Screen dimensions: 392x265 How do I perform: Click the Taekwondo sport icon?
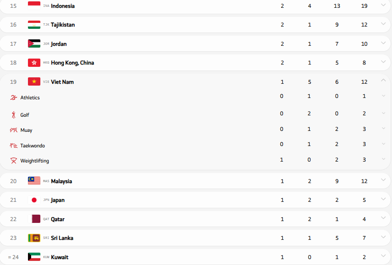[x=13, y=146]
